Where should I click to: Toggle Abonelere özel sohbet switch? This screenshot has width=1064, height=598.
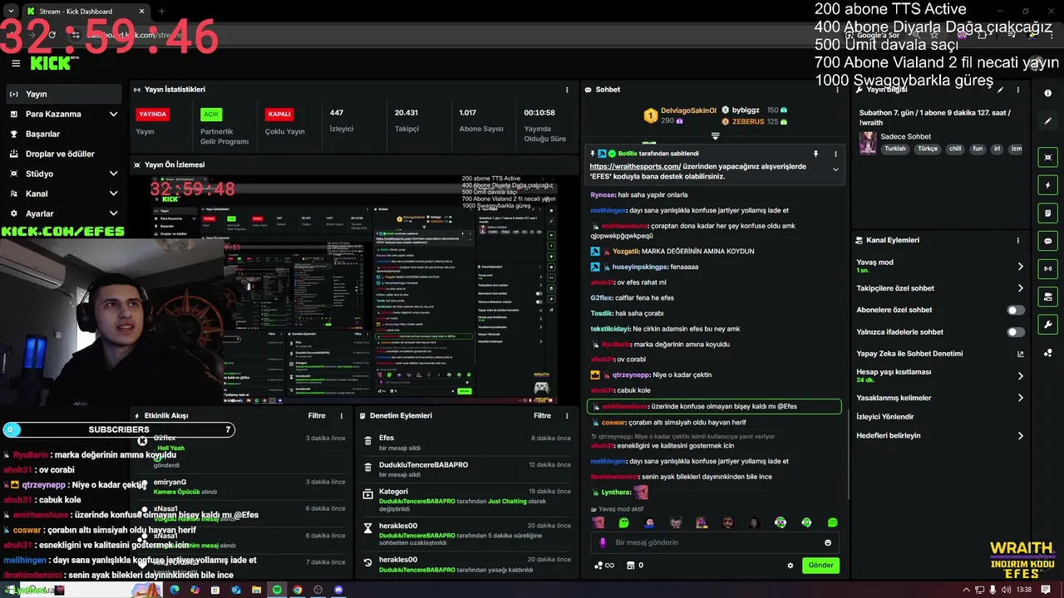point(1016,310)
